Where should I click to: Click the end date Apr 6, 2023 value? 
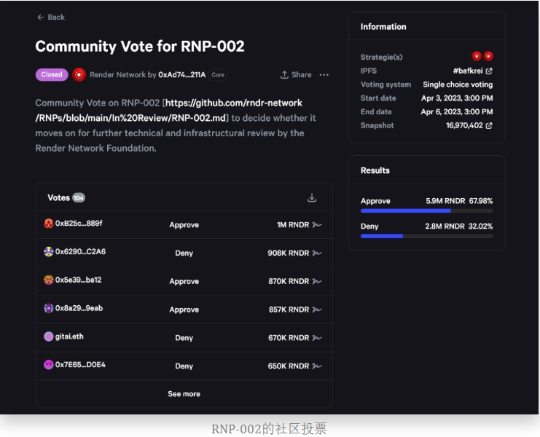tap(457, 112)
